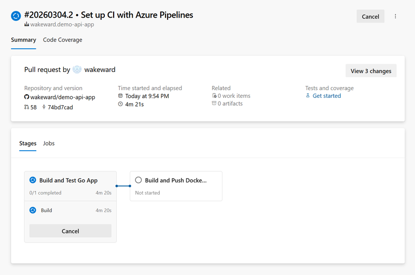The image size is (415, 275).
Task: Click the GitHub icon beside wakeward/demo-api-app
Action: (27, 97)
